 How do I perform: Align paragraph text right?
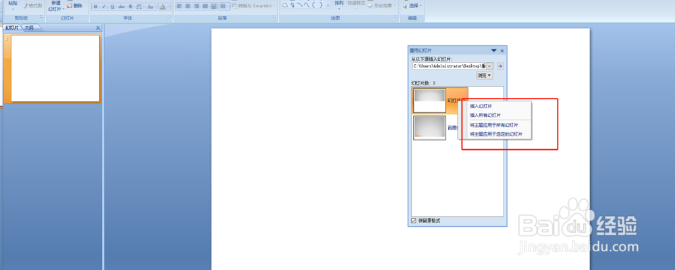click(x=196, y=6)
